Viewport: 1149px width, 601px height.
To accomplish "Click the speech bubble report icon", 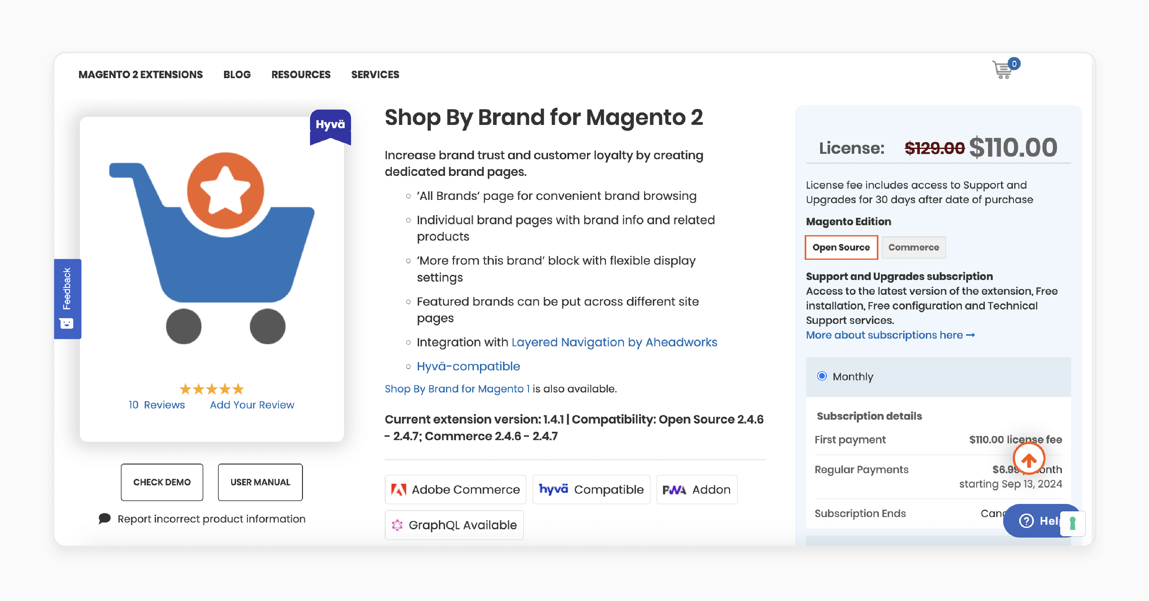I will click(x=105, y=519).
